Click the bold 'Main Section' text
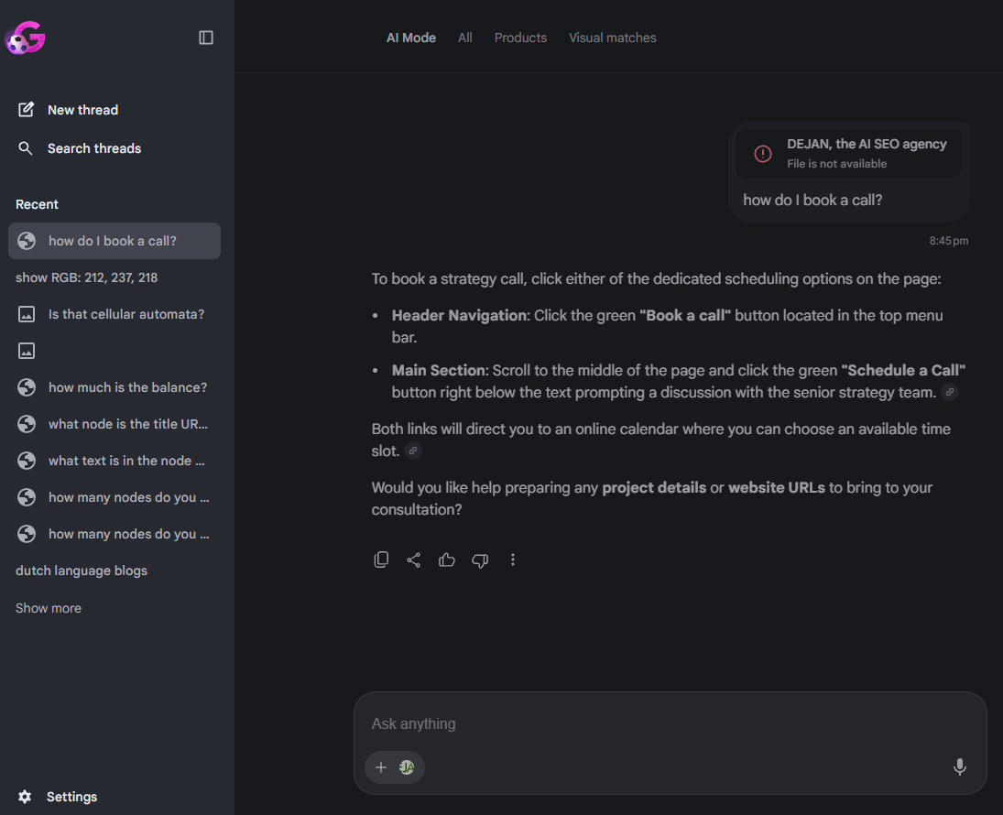The height and width of the screenshot is (815, 1003). [439, 370]
